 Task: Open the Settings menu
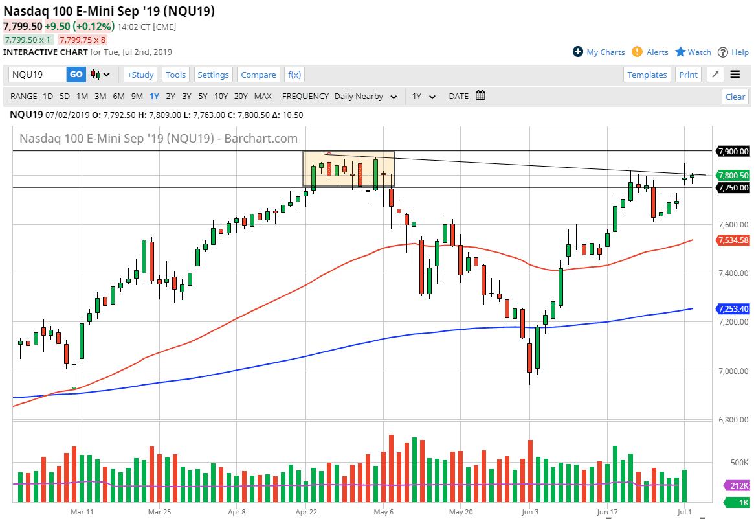click(x=214, y=75)
